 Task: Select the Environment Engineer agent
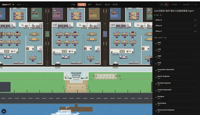click(176, 111)
